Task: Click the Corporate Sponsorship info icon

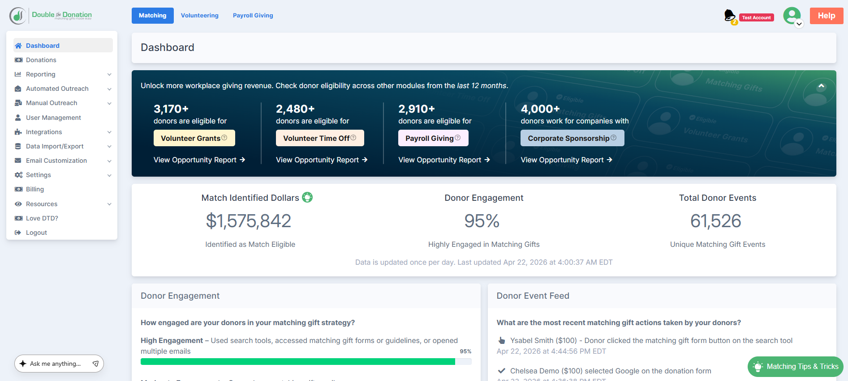Action: (x=614, y=138)
